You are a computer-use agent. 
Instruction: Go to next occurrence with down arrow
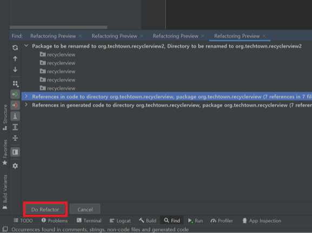coord(15,70)
